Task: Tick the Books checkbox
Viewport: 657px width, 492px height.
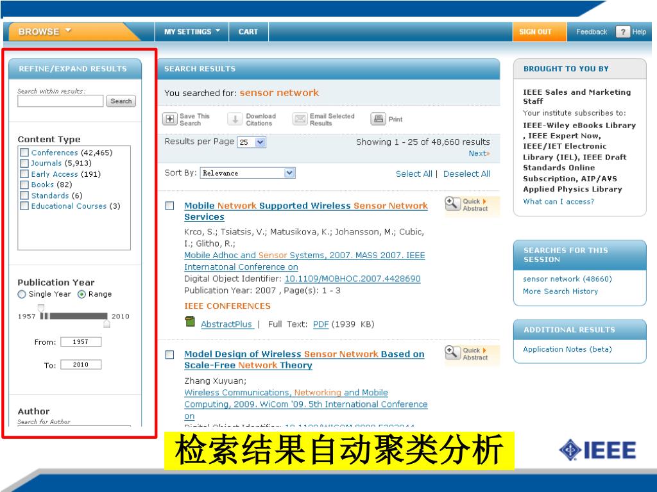Action: pos(25,184)
